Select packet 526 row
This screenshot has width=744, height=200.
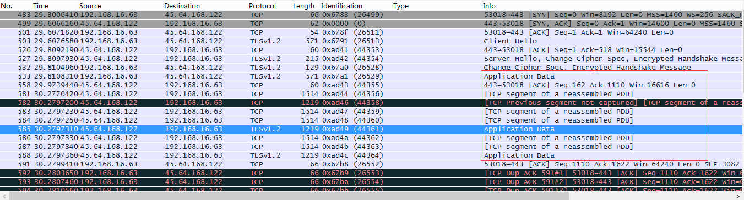click(x=372, y=50)
